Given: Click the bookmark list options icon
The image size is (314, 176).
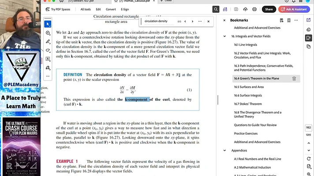Looking at the screenshot, I should point(281,20).
